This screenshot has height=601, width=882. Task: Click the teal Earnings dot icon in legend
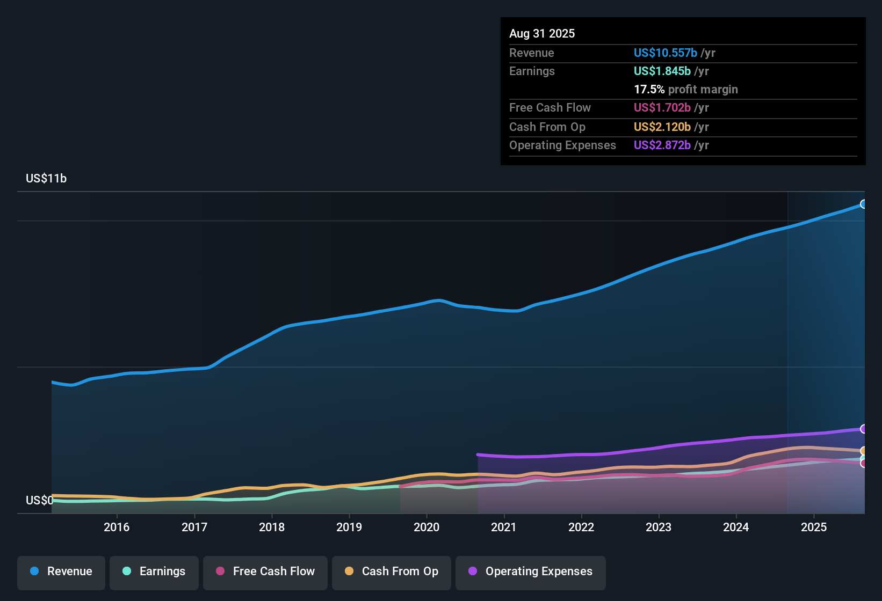coord(127,571)
